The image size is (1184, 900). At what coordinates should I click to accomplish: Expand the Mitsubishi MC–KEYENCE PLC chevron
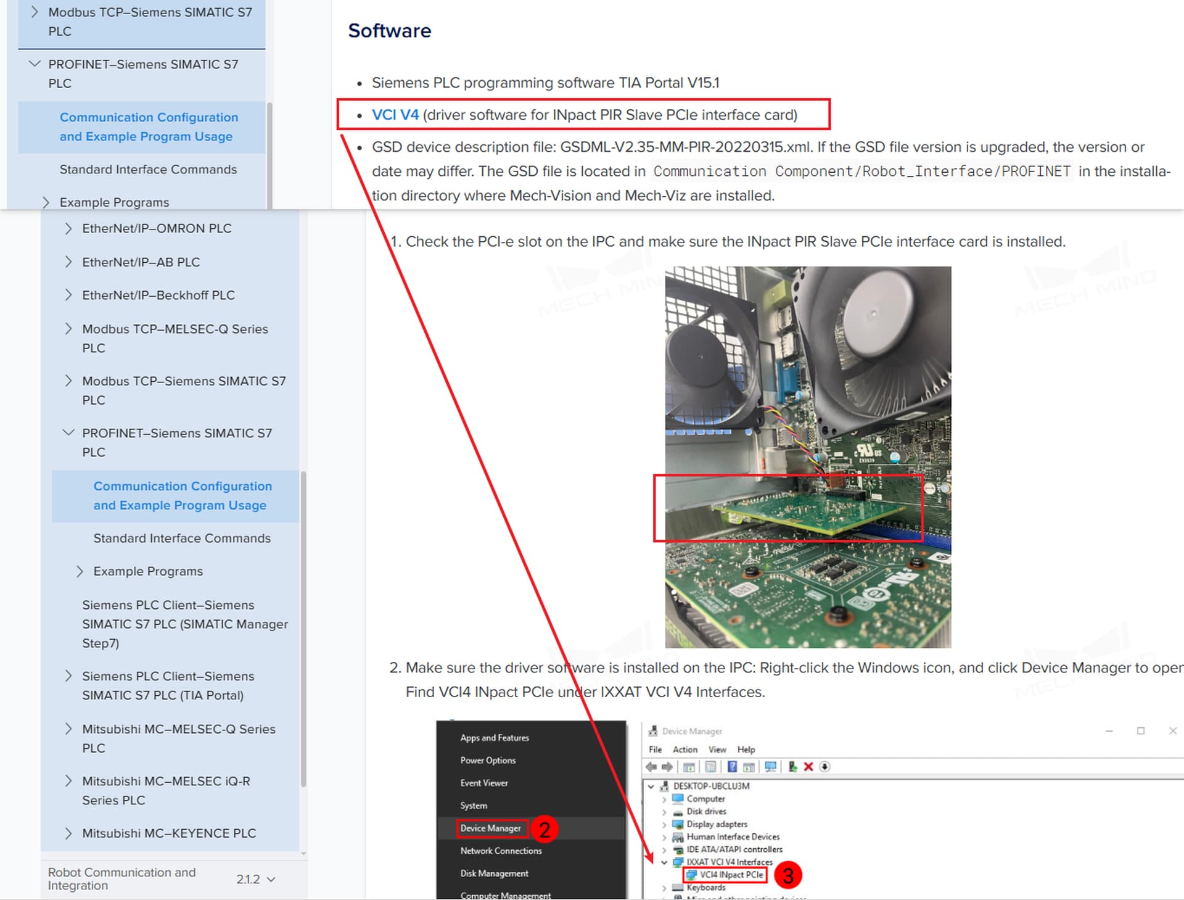pyautogui.click(x=68, y=833)
